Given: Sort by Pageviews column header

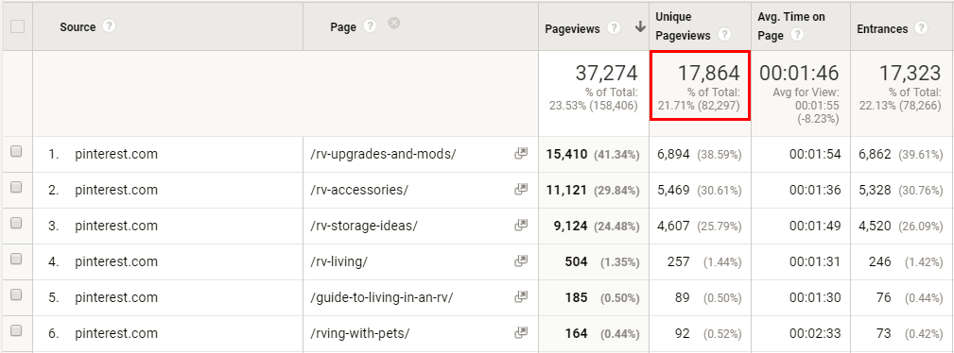Looking at the screenshot, I should pyautogui.click(x=572, y=28).
